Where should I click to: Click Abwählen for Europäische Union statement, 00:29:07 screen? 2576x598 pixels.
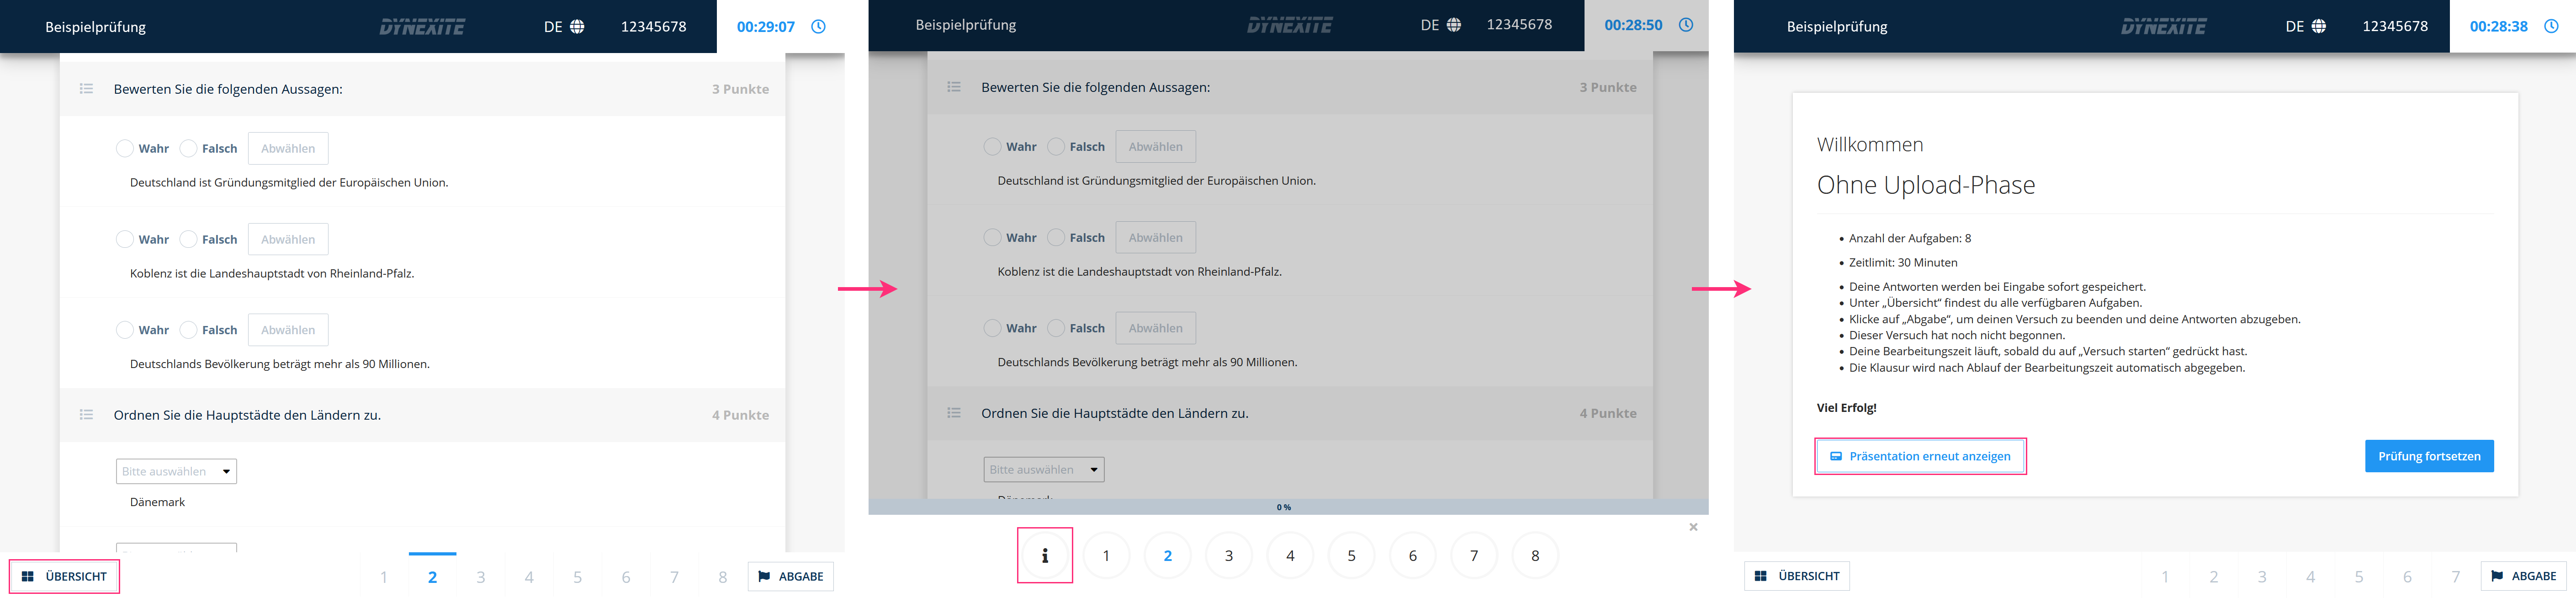[288, 148]
